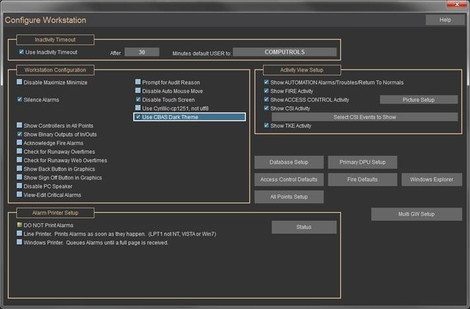Viewport: 470px width, 309px height.
Task: Enable Prompt for Audit Reason
Action: [x=138, y=83]
